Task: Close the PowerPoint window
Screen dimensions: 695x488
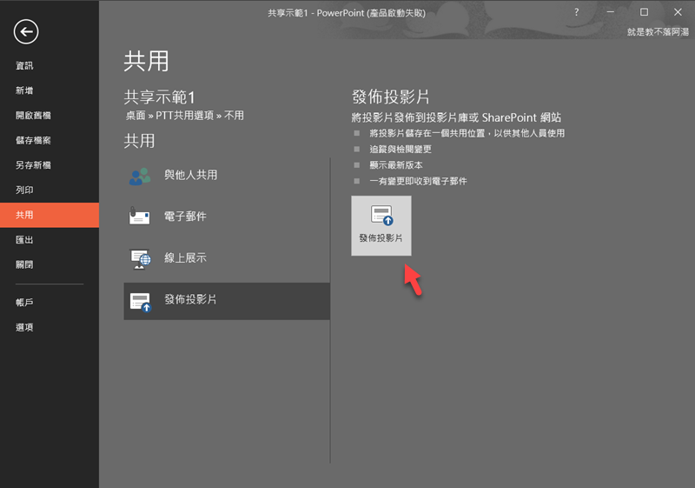Action: click(678, 12)
